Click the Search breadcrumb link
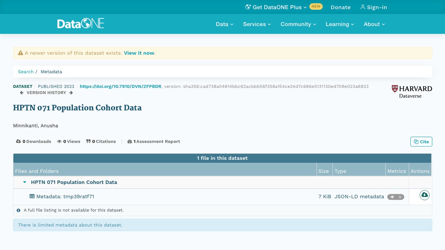The width and height of the screenshot is (445, 250). click(x=26, y=72)
